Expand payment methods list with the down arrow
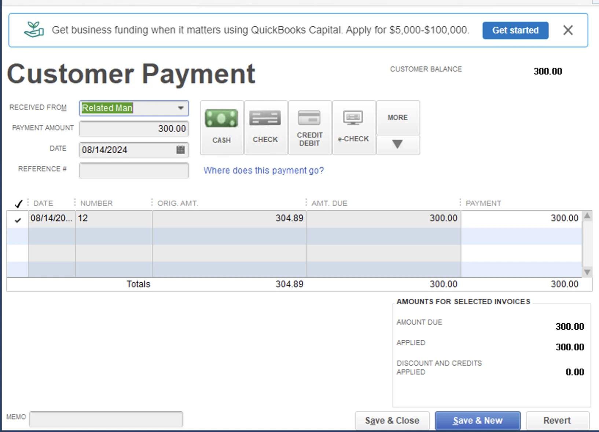Screen dimensions: 599x432 click(398, 145)
